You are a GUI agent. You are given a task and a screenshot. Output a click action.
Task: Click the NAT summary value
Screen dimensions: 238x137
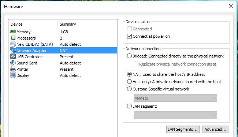click(63, 51)
